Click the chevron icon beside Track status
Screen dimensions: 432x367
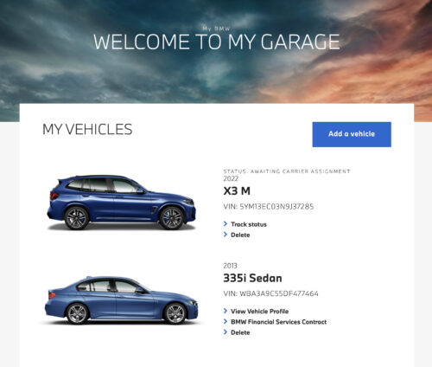226,224
